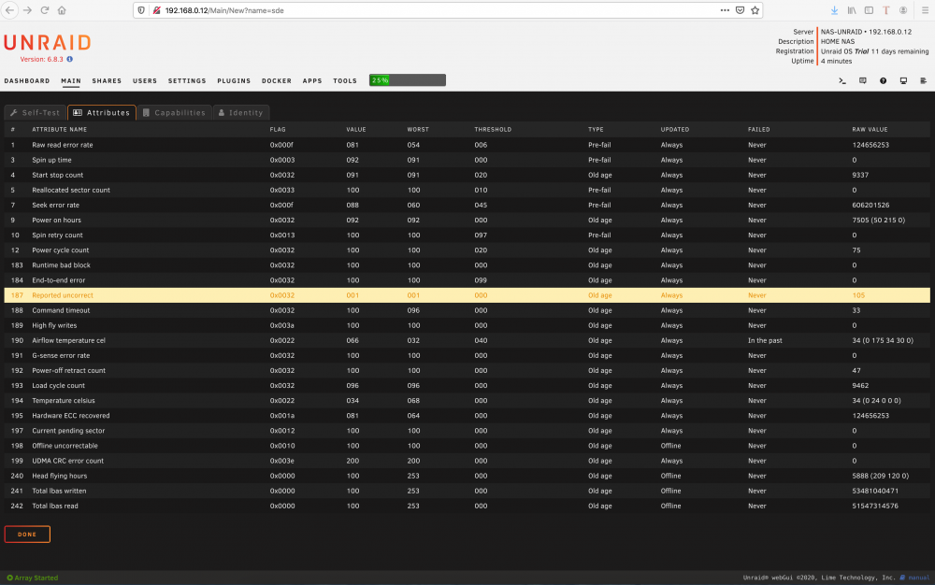Reload the page with the refresh icon
The width and height of the screenshot is (935, 585).
[45, 10]
